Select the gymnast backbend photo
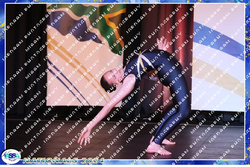Viewport: 250px width, 167px height. pos(125,81)
